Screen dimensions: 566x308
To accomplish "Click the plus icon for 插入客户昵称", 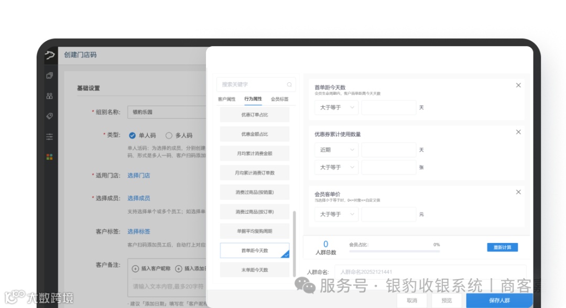I will click(135, 269).
